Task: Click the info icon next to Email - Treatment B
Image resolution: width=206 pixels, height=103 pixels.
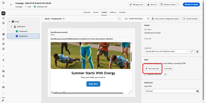Action: tap(64, 19)
